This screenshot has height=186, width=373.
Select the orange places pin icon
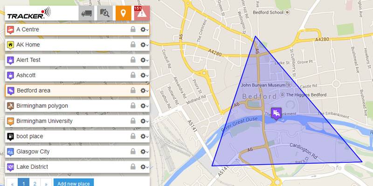point(123,13)
